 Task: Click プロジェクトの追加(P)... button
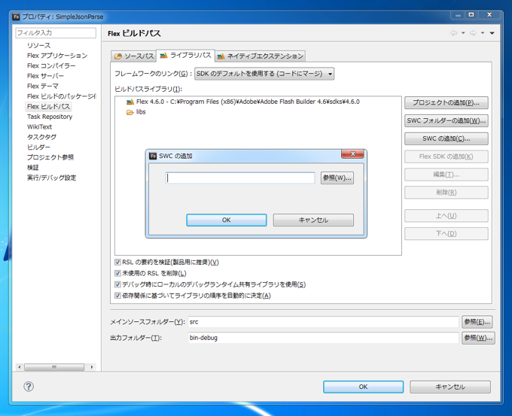coord(446,103)
